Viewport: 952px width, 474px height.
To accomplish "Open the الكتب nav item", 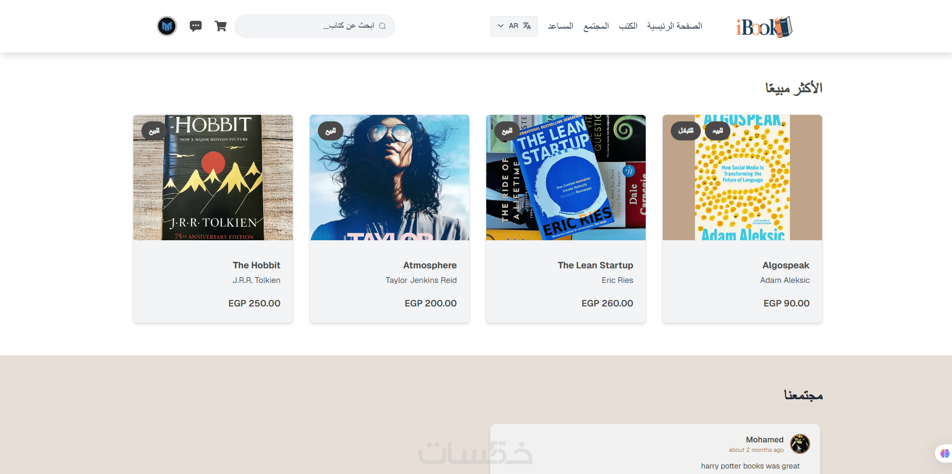I will 628,26.
